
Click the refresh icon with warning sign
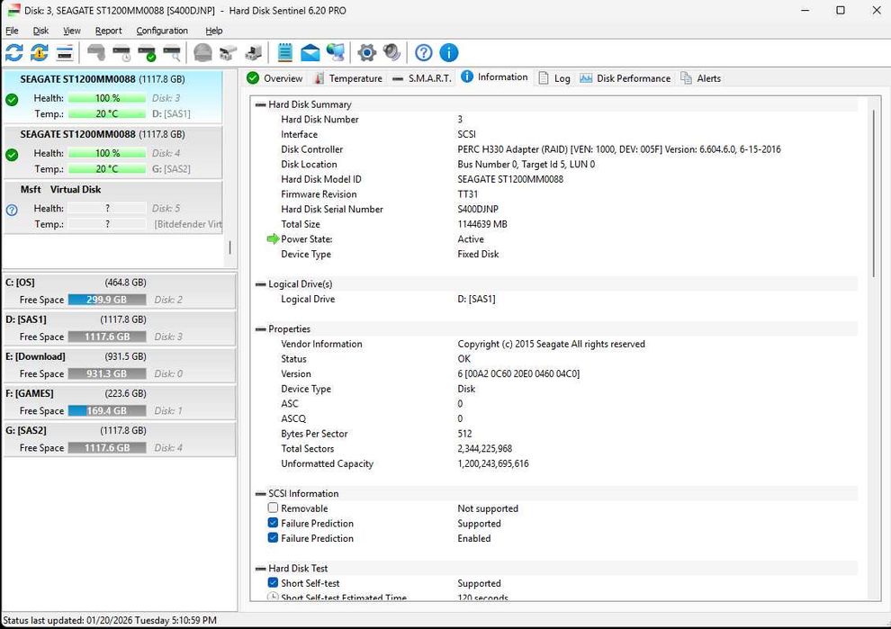pyautogui.click(x=40, y=53)
